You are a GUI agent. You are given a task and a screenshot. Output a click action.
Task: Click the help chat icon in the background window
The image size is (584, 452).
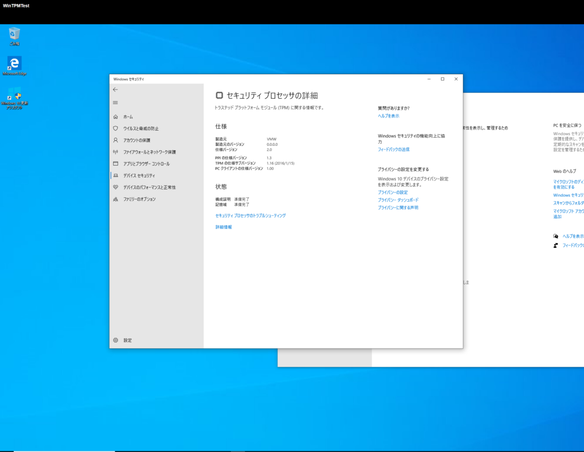point(556,236)
